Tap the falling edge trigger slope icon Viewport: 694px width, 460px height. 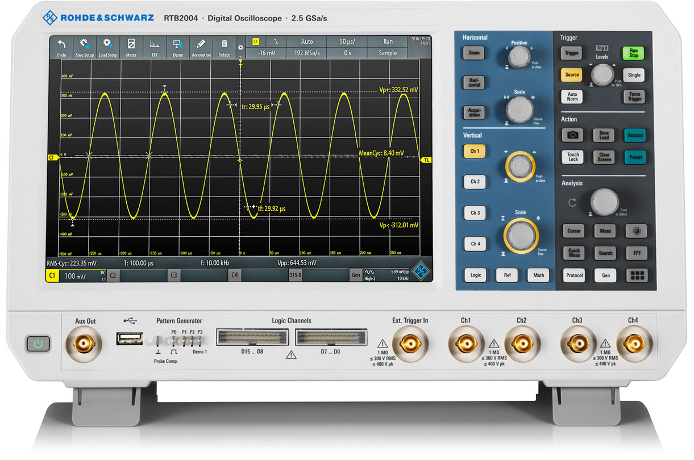(x=276, y=41)
